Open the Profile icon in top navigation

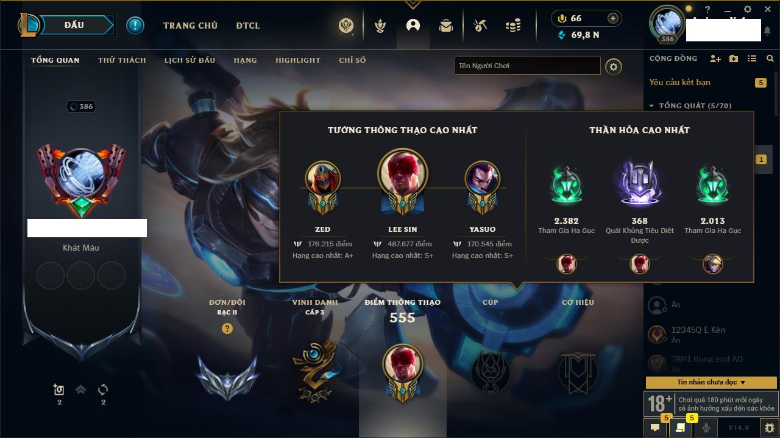[413, 26]
